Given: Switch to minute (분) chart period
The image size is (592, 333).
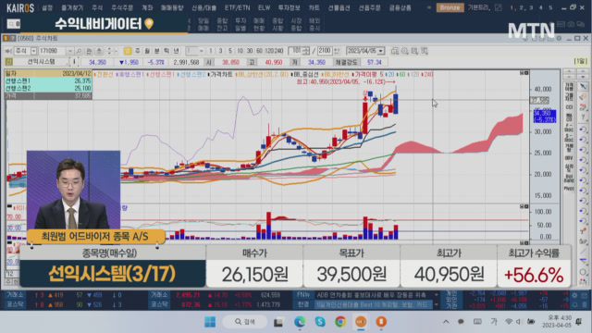Looking at the screenshot, I should 156,51.
